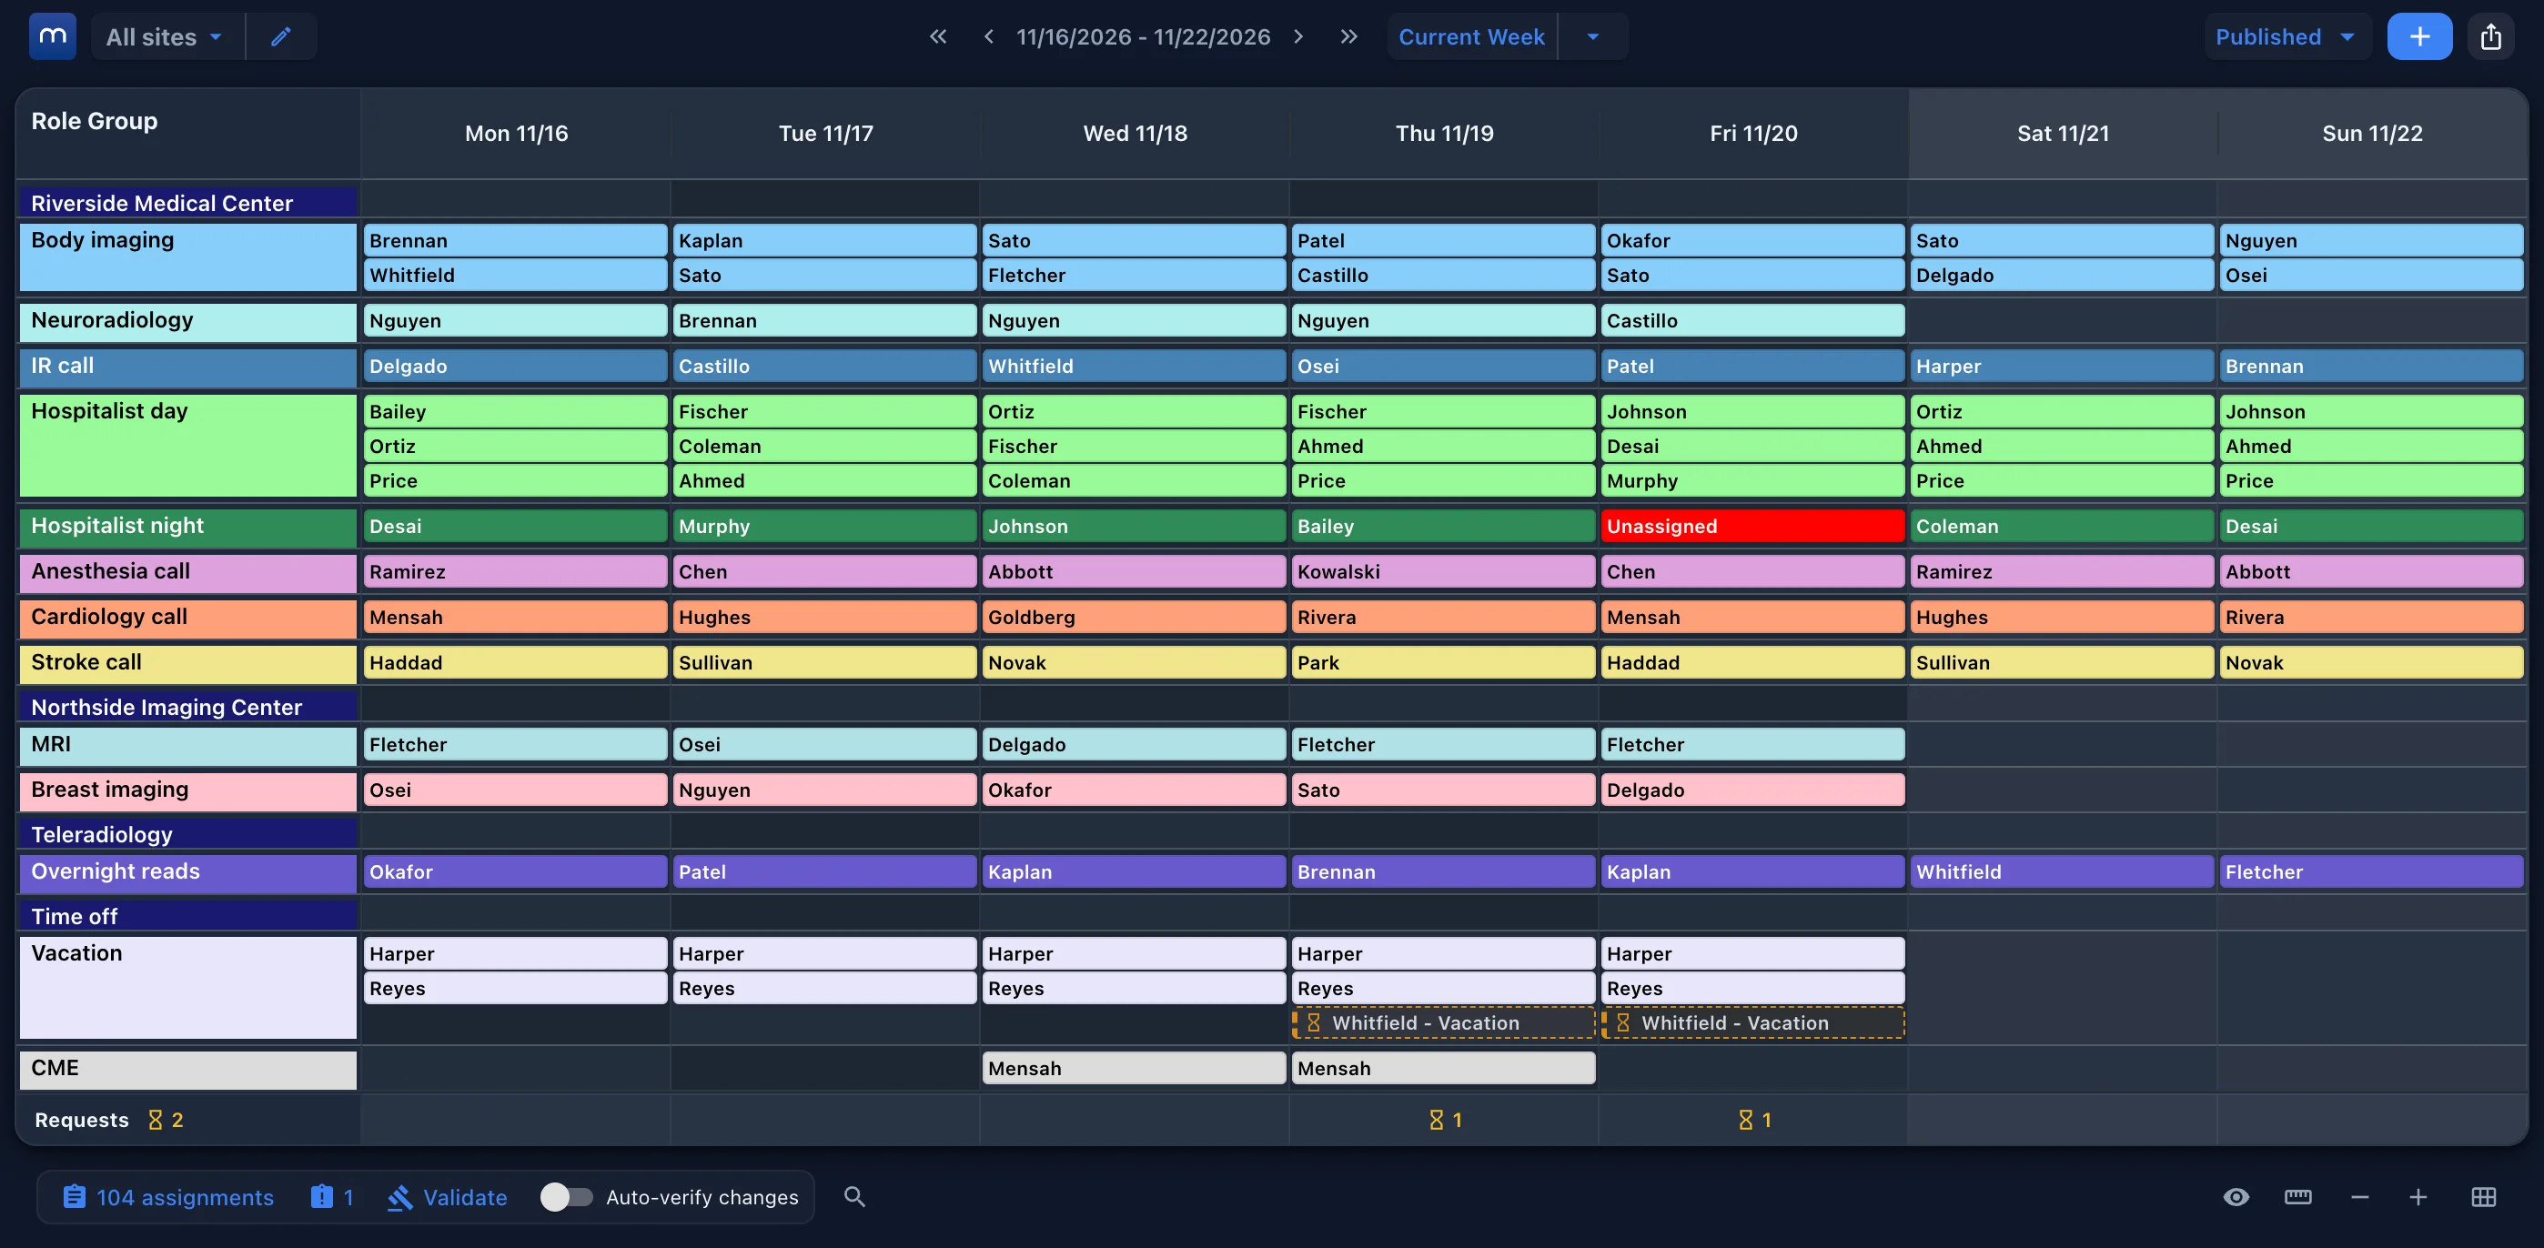
Task: Jump back with double-left chevrons
Action: (938, 36)
